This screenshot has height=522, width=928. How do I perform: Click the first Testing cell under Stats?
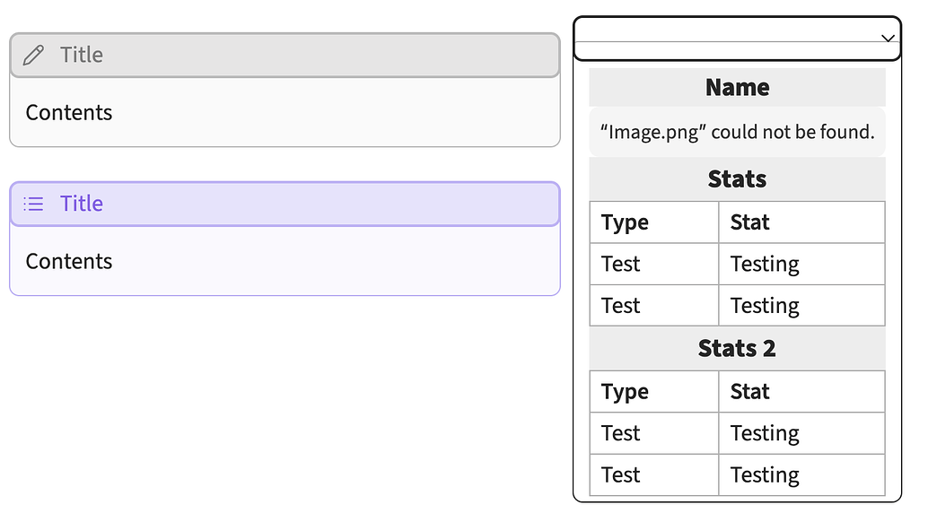coord(764,264)
